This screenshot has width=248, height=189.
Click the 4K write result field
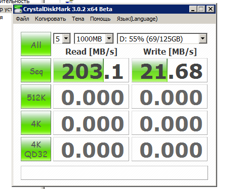pos(170,123)
